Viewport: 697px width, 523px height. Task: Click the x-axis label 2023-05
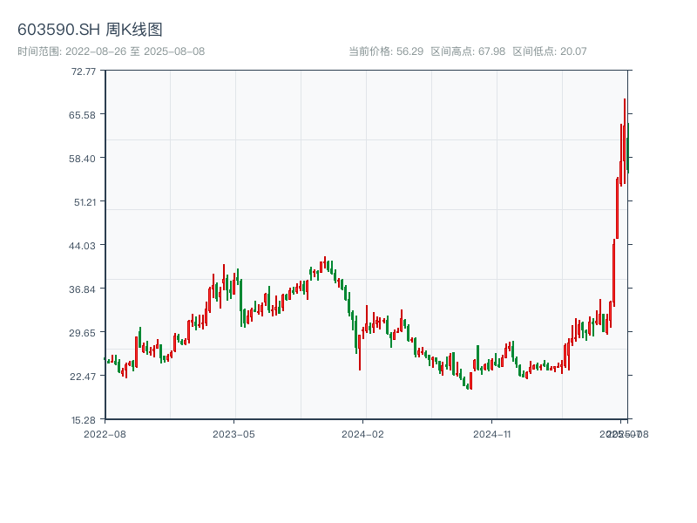pyautogui.click(x=233, y=434)
